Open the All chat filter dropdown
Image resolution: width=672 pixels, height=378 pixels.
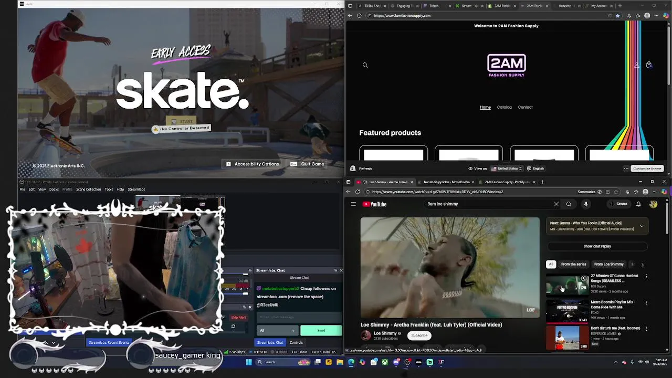[x=277, y=331]
